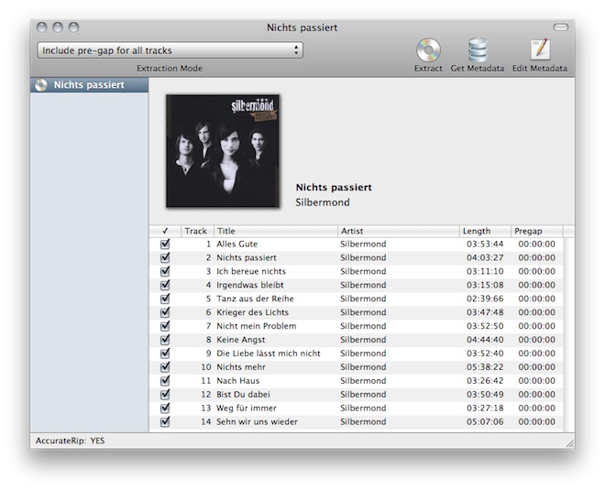Click the Get Metadata database icon
Screen dimensions: 605x490
(x=478, y=50)
